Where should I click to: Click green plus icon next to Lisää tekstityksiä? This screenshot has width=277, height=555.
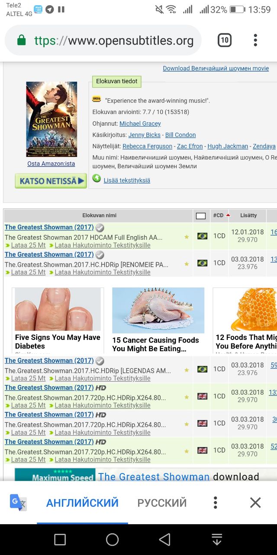[97, 179]
